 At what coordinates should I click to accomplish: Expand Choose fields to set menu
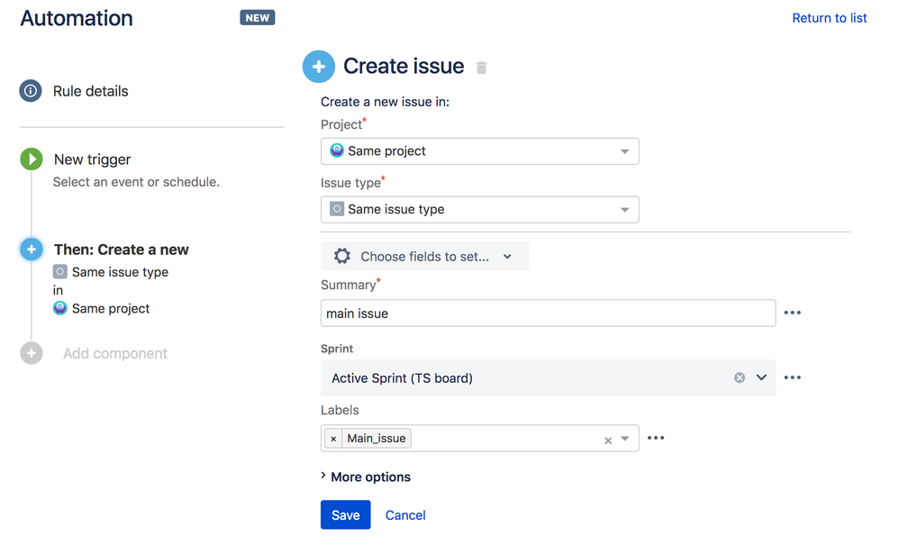pos(424,256)
